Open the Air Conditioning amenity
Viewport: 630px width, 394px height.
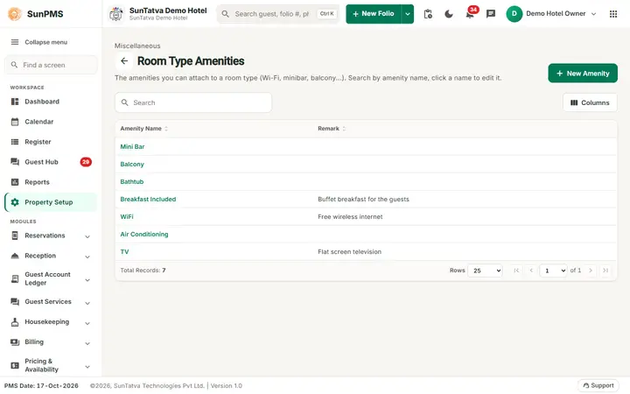click(x=143, y=235)
